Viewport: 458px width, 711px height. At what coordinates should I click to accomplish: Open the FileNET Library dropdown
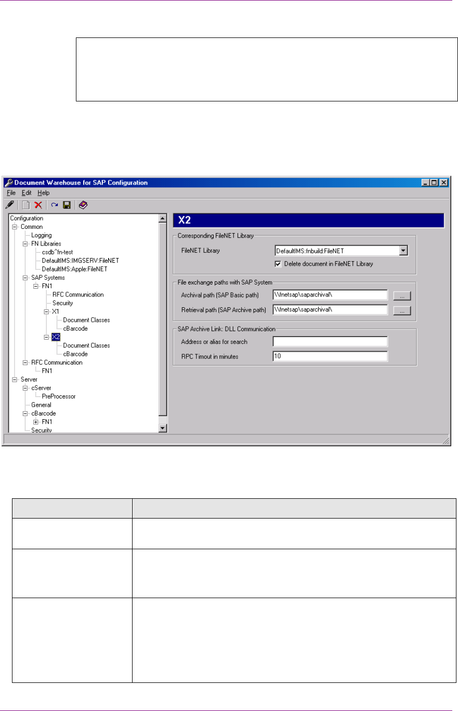(x=403, y=251)
